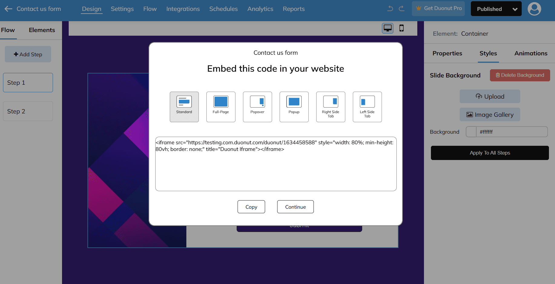555x284 pixels.
Task: Open the Integrations menu tab
Action: [x=183, y=9]
